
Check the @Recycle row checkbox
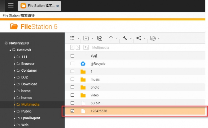pyautogui.click(x=72, y=64)
